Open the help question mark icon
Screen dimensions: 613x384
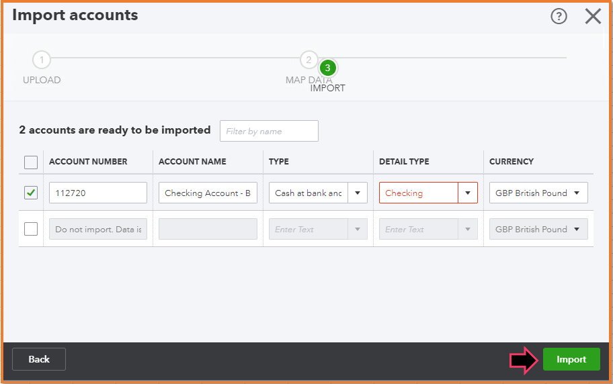pos(559,16)
